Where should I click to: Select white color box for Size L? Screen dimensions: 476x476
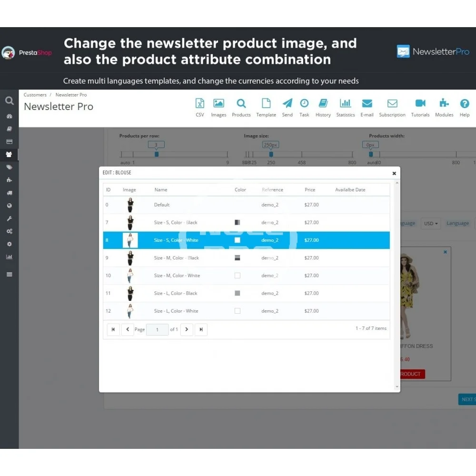pyautogui.click(x=238, y=311)
